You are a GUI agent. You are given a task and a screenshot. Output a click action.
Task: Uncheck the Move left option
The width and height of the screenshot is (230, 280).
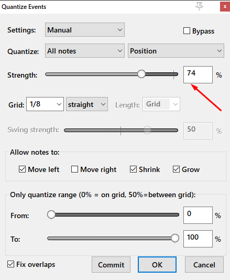point(22,169)
